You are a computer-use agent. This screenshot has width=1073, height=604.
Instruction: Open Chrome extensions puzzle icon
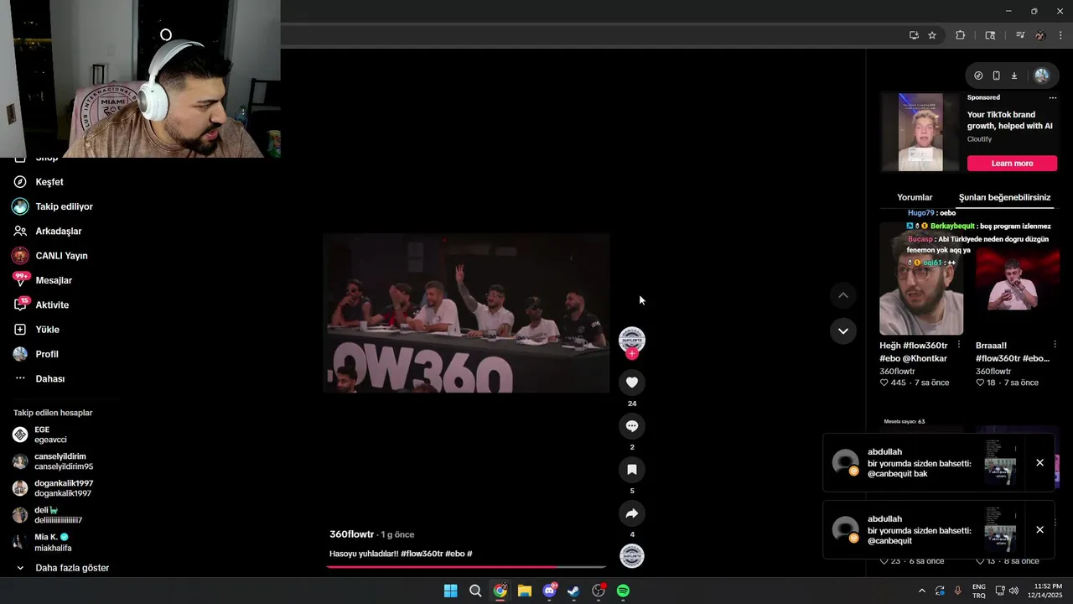pyautogui.click(x=961, y=35)
